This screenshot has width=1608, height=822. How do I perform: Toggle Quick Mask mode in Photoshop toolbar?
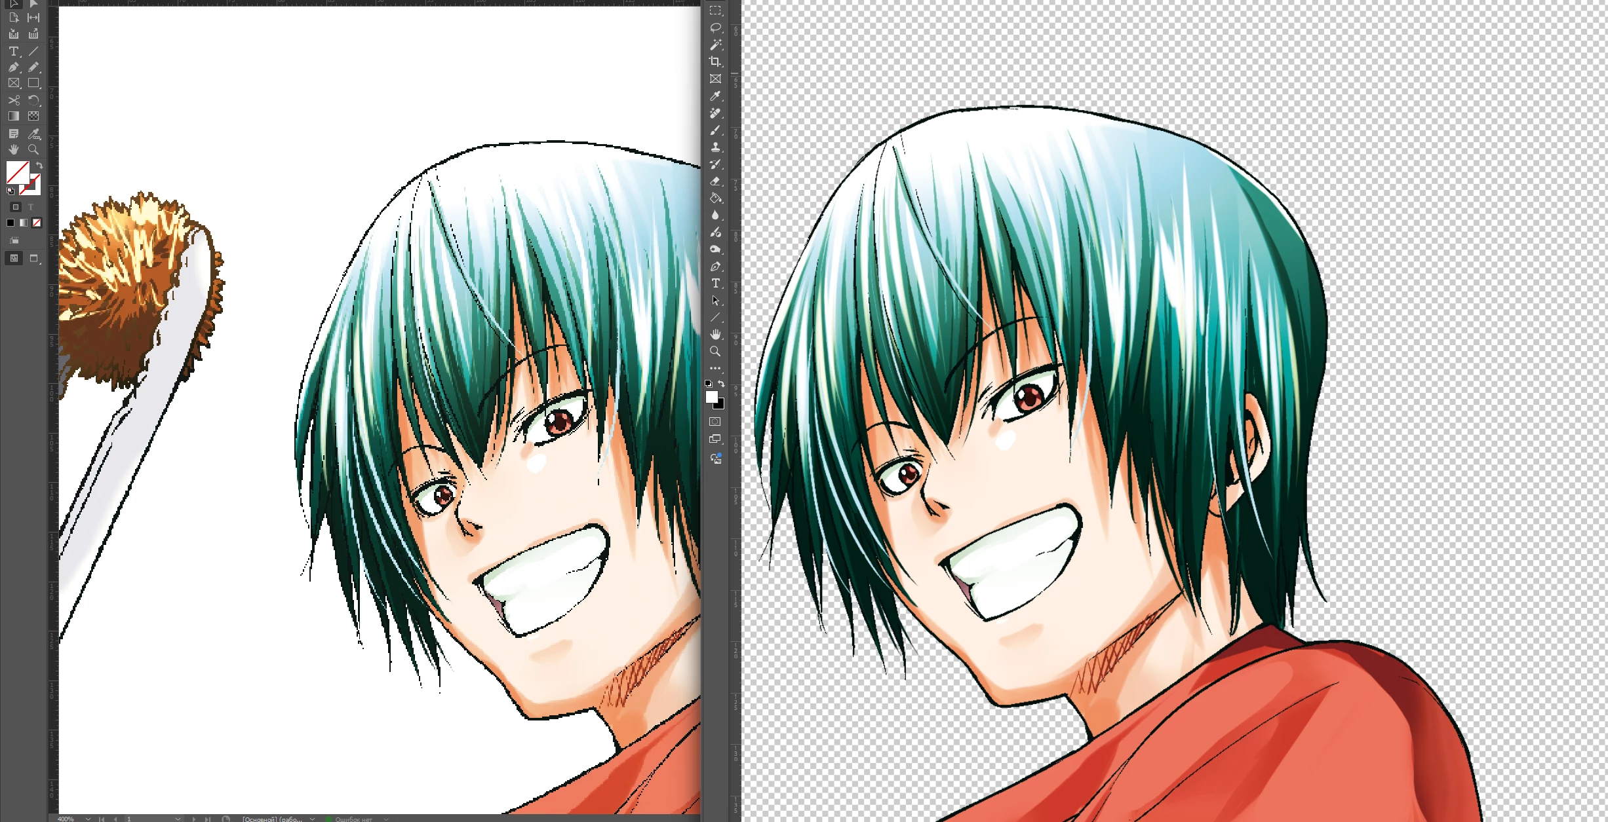pyautogui.click(x=715, y=422)
